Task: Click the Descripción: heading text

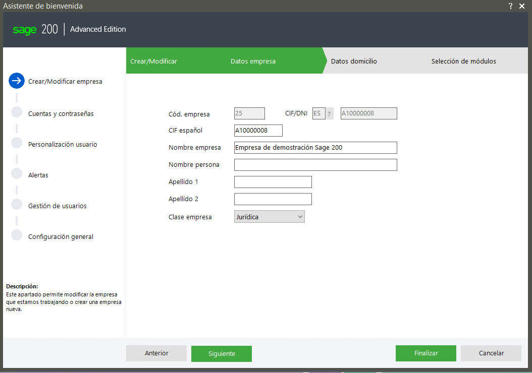Action: tap(22, 286)
